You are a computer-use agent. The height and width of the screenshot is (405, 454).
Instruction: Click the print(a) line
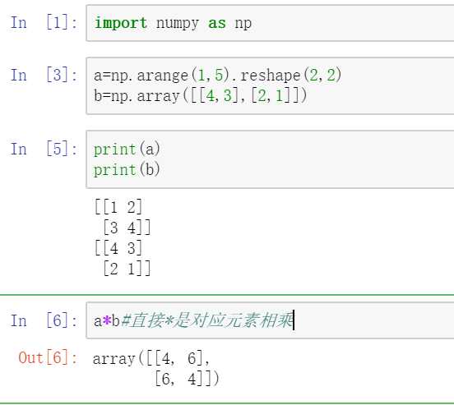pyautogui.click(x=127, y=150)
